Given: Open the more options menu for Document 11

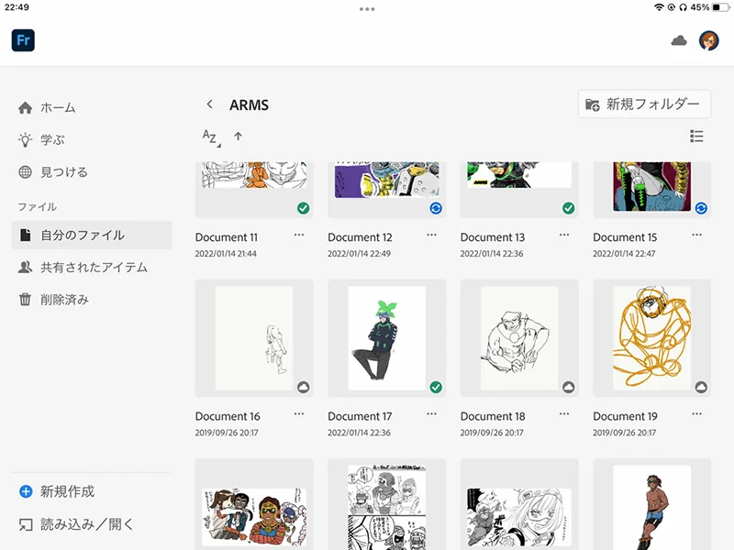Looking at the screenshot, I should coord(299,236).
